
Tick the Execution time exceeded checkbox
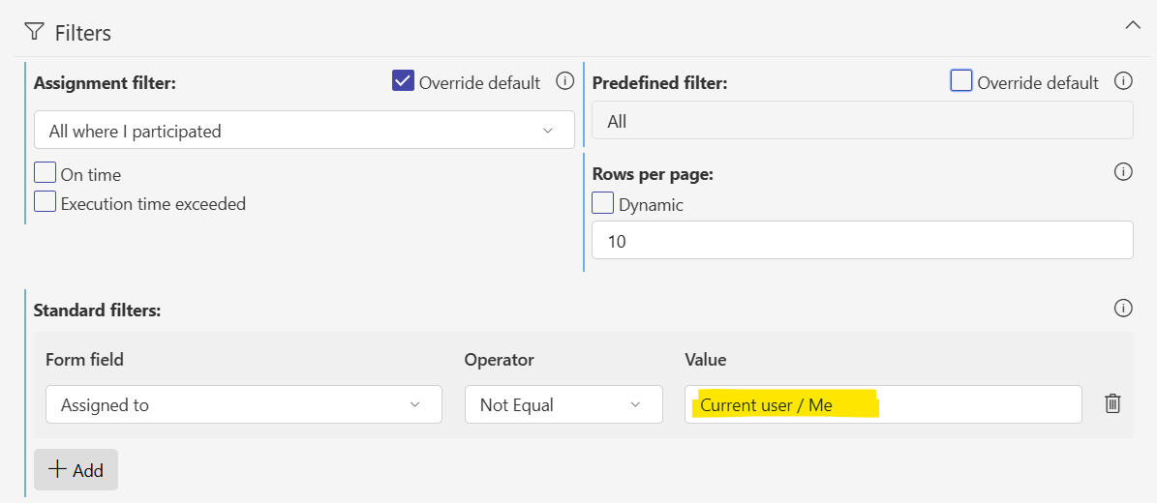45,202
